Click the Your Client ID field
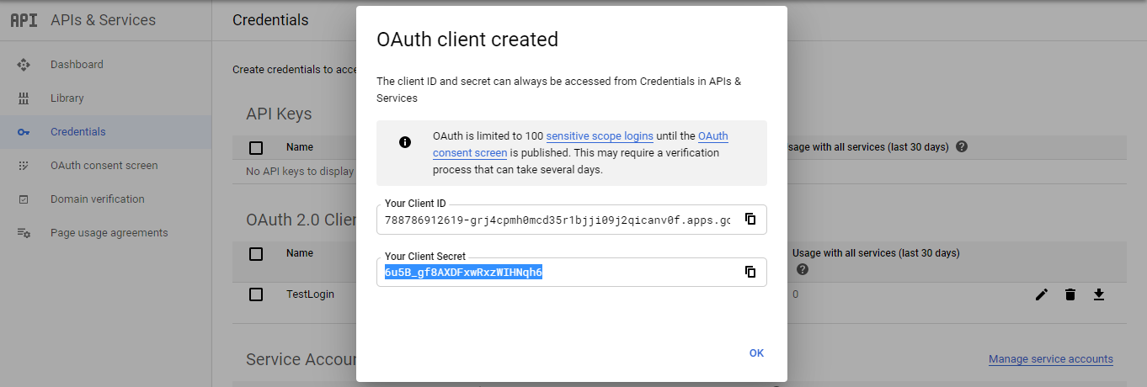Viewport: 1147px width, 387px height. [x=557, y=220]
